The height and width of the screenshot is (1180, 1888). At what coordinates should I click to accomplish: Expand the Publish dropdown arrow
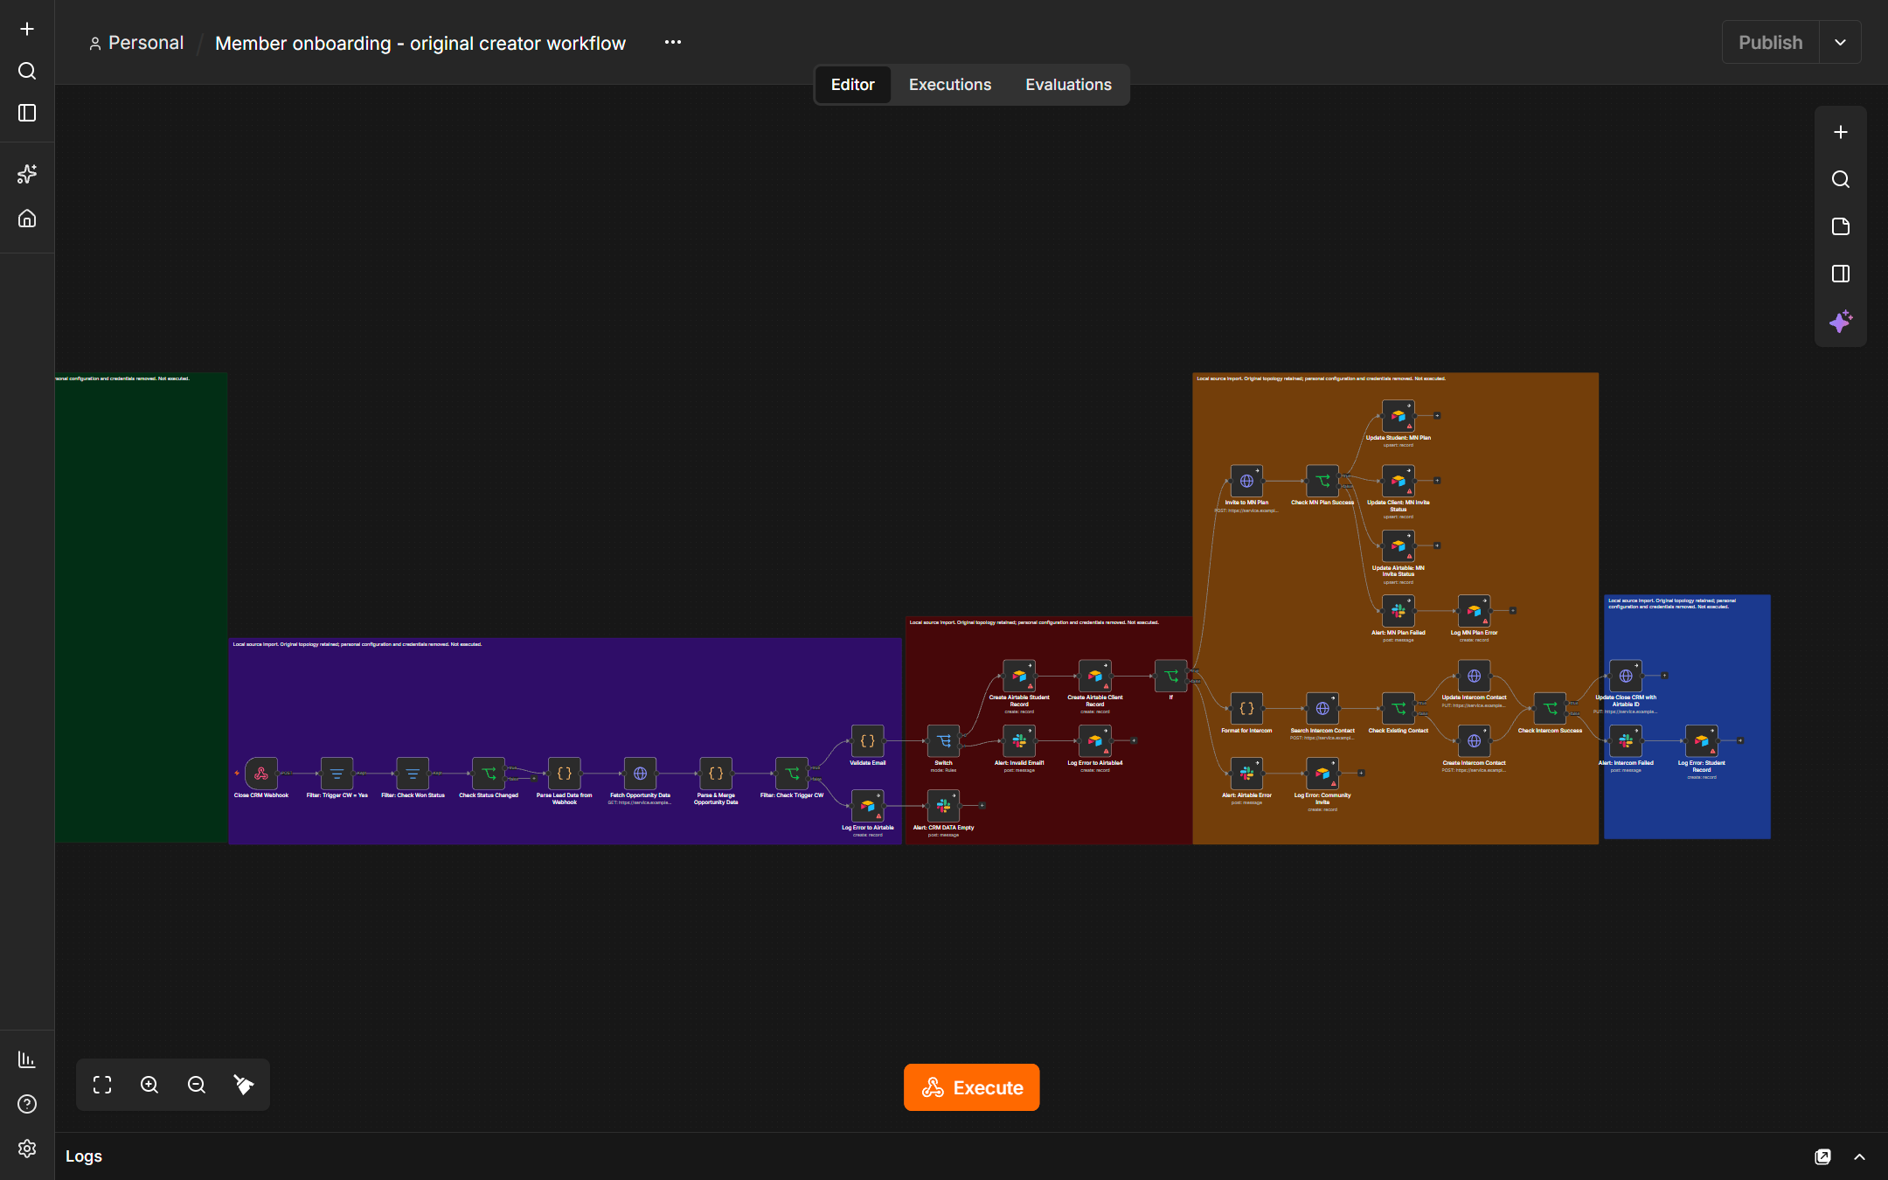(x=1840, y=43)
